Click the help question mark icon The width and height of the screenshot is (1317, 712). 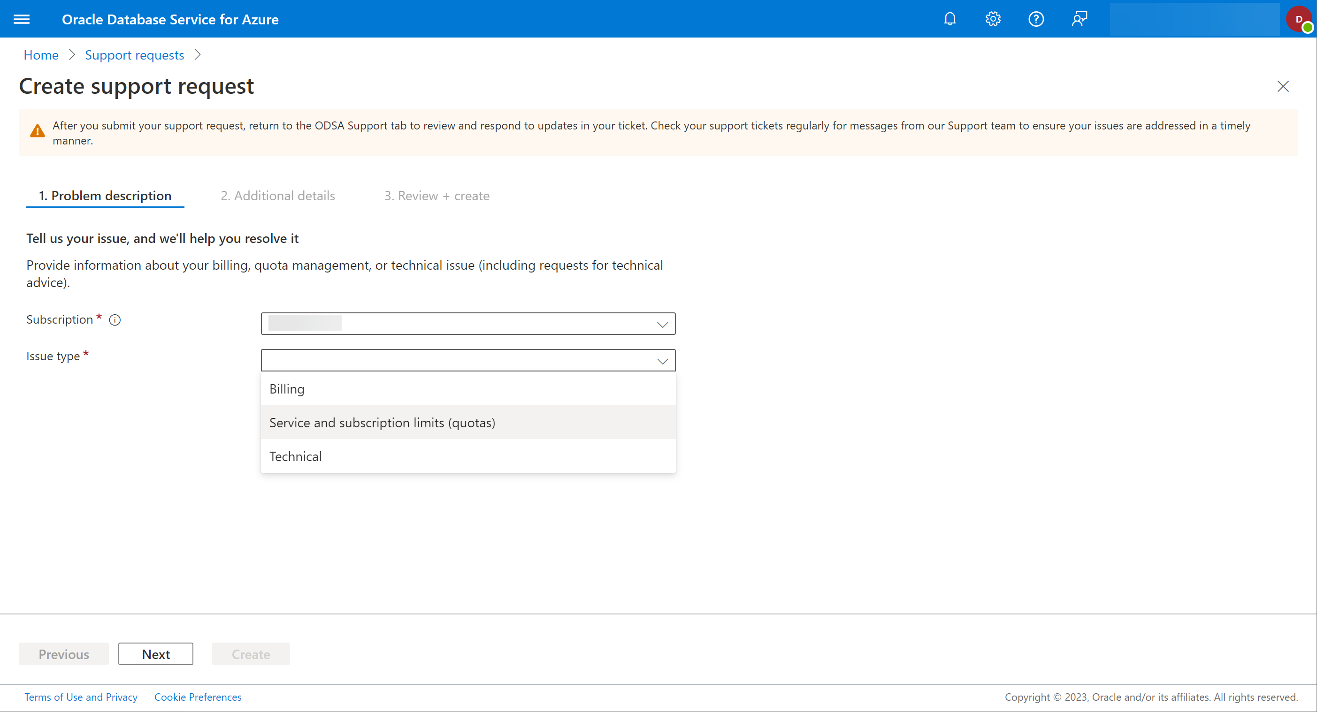pyautogui.click(x=1035, y=19)
